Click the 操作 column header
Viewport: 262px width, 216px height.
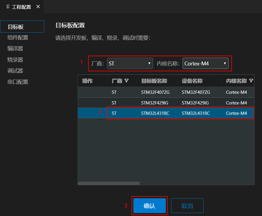click(x=87, y=81)
